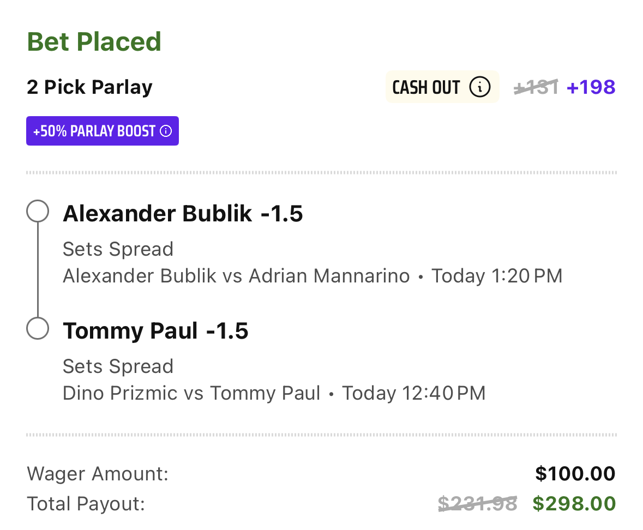Select the 2 Pick Parlay title
The image size is (643, 530).
coord(89,87)
